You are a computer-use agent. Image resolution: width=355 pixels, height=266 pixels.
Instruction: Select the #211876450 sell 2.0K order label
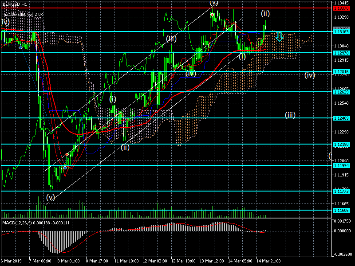[23, 15]
